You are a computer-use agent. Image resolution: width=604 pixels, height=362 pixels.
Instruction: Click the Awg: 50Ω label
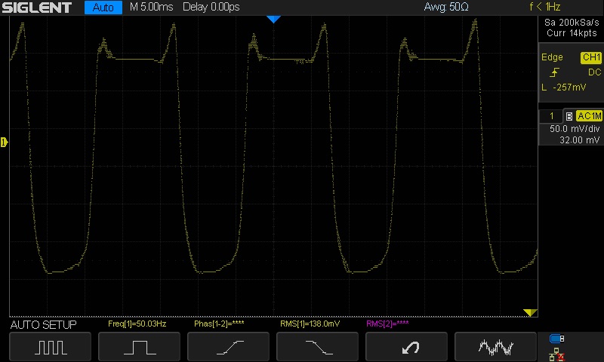pyautogui.click(x=446, y=7)
